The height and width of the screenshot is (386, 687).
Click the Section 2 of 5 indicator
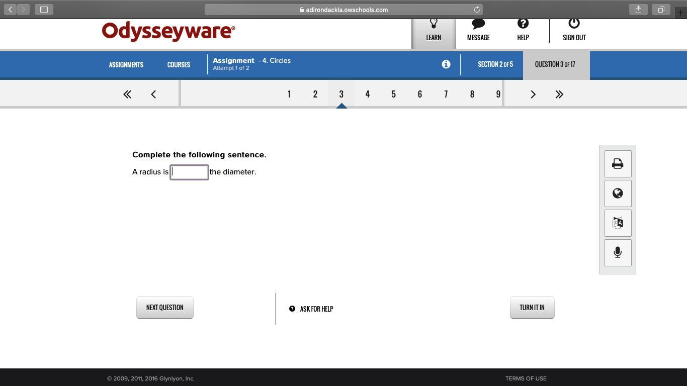[x=495, y=64]
